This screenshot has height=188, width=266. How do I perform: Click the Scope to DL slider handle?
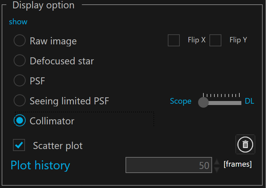pos(203,102)
